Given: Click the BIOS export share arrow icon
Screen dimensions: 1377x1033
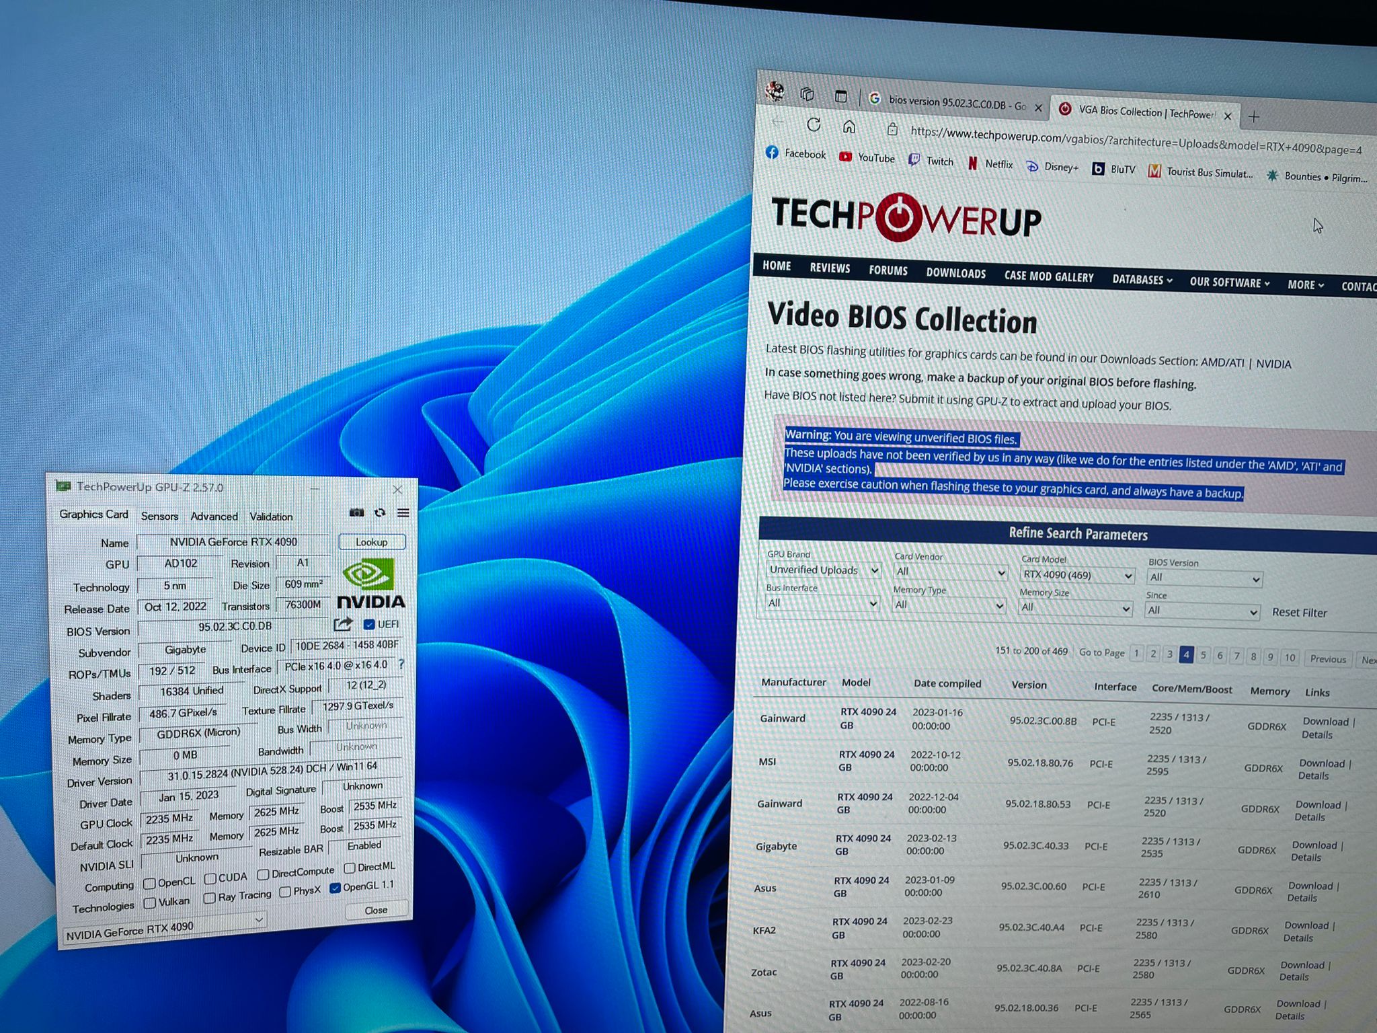Looking at the screenshot, I should 343,625.
